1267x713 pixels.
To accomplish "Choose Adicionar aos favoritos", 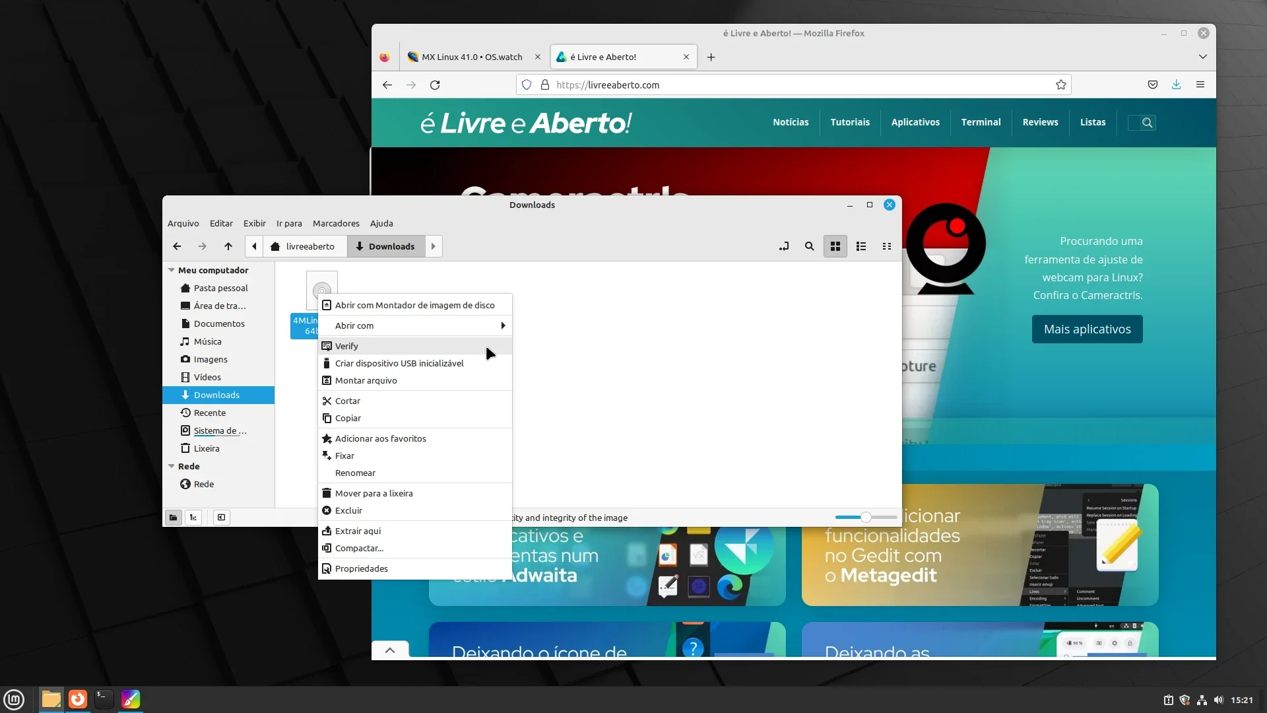I will [415, 438].
